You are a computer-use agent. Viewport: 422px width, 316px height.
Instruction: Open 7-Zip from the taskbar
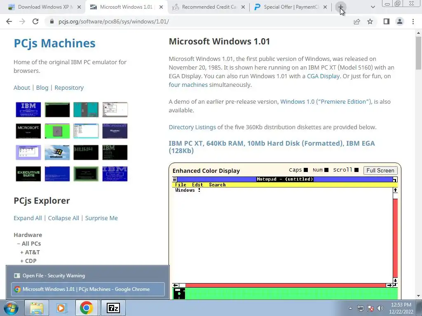click(x=113, y=308)
